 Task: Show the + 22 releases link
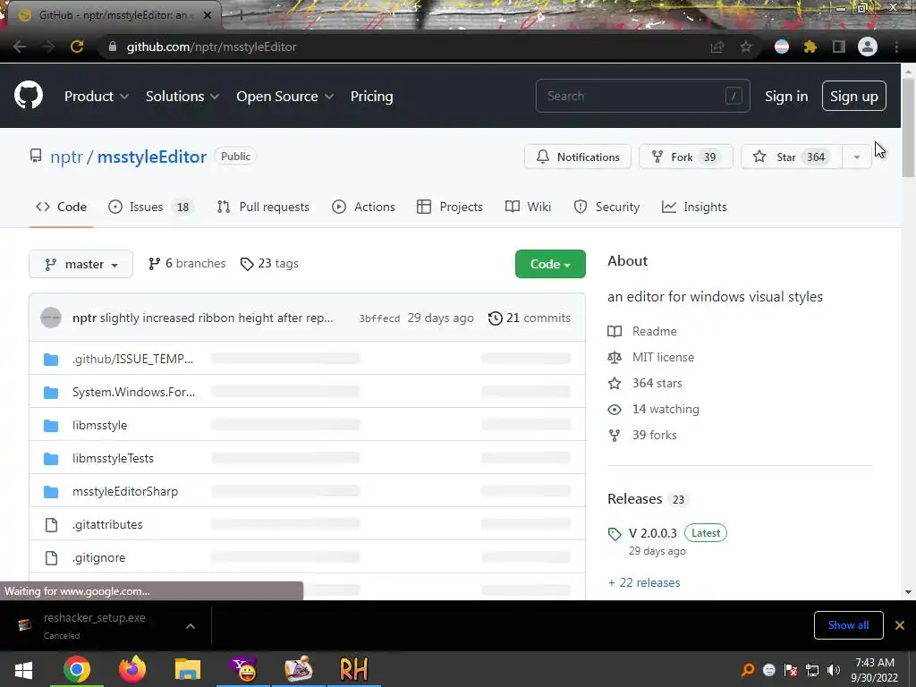(x=644, y=582)
